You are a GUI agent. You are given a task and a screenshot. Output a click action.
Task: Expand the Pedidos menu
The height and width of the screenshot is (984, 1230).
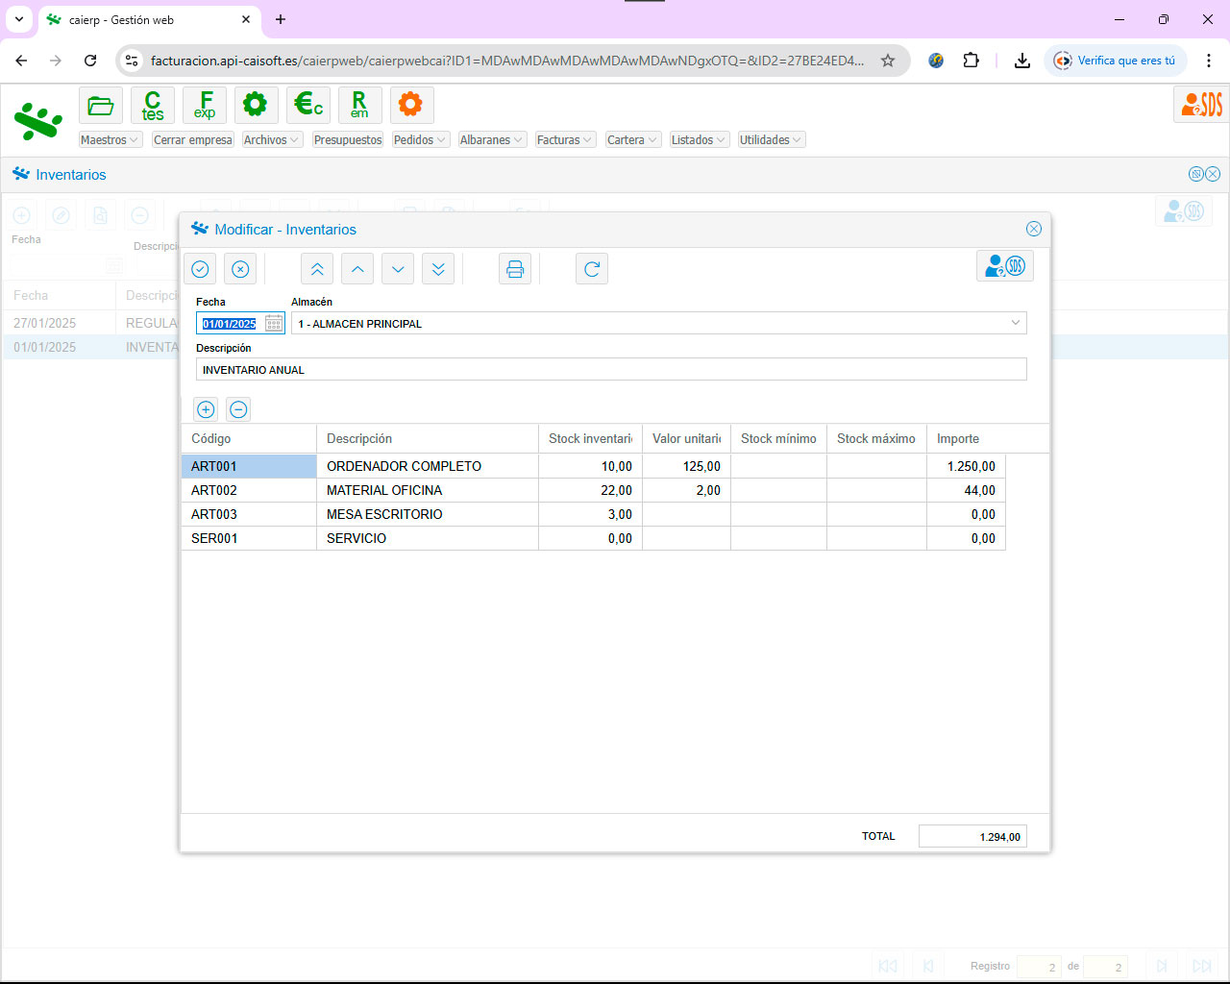pos(421,140)
